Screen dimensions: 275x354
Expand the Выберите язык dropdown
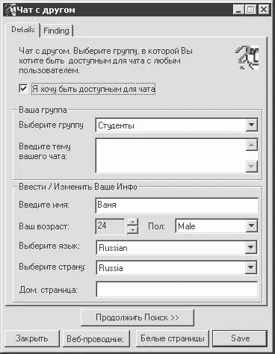click(x=250, y=247)
